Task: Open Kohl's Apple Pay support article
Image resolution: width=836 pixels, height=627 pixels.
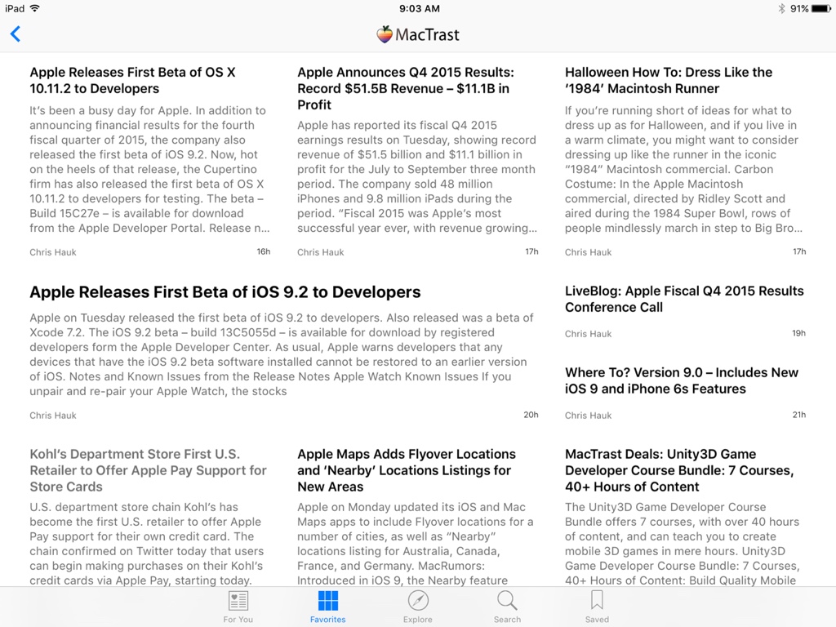Action: click(x=148, y=470)
